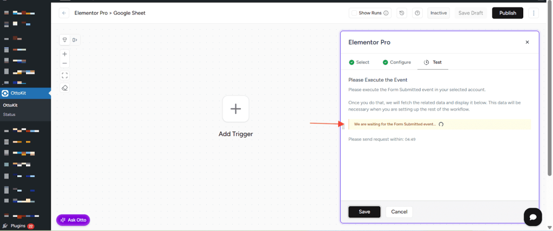
Task: Click the Add Trigger plus box
Action: [x=235, y=109]
